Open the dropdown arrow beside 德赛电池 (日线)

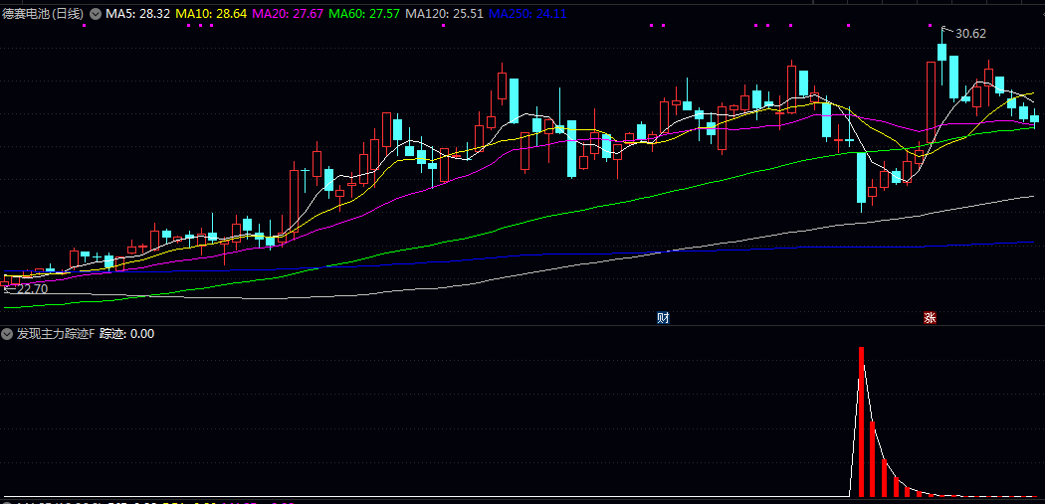[x=96, y=15]
